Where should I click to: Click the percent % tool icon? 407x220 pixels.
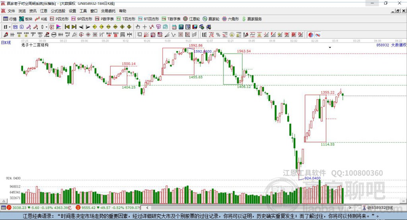click(218, 35)
